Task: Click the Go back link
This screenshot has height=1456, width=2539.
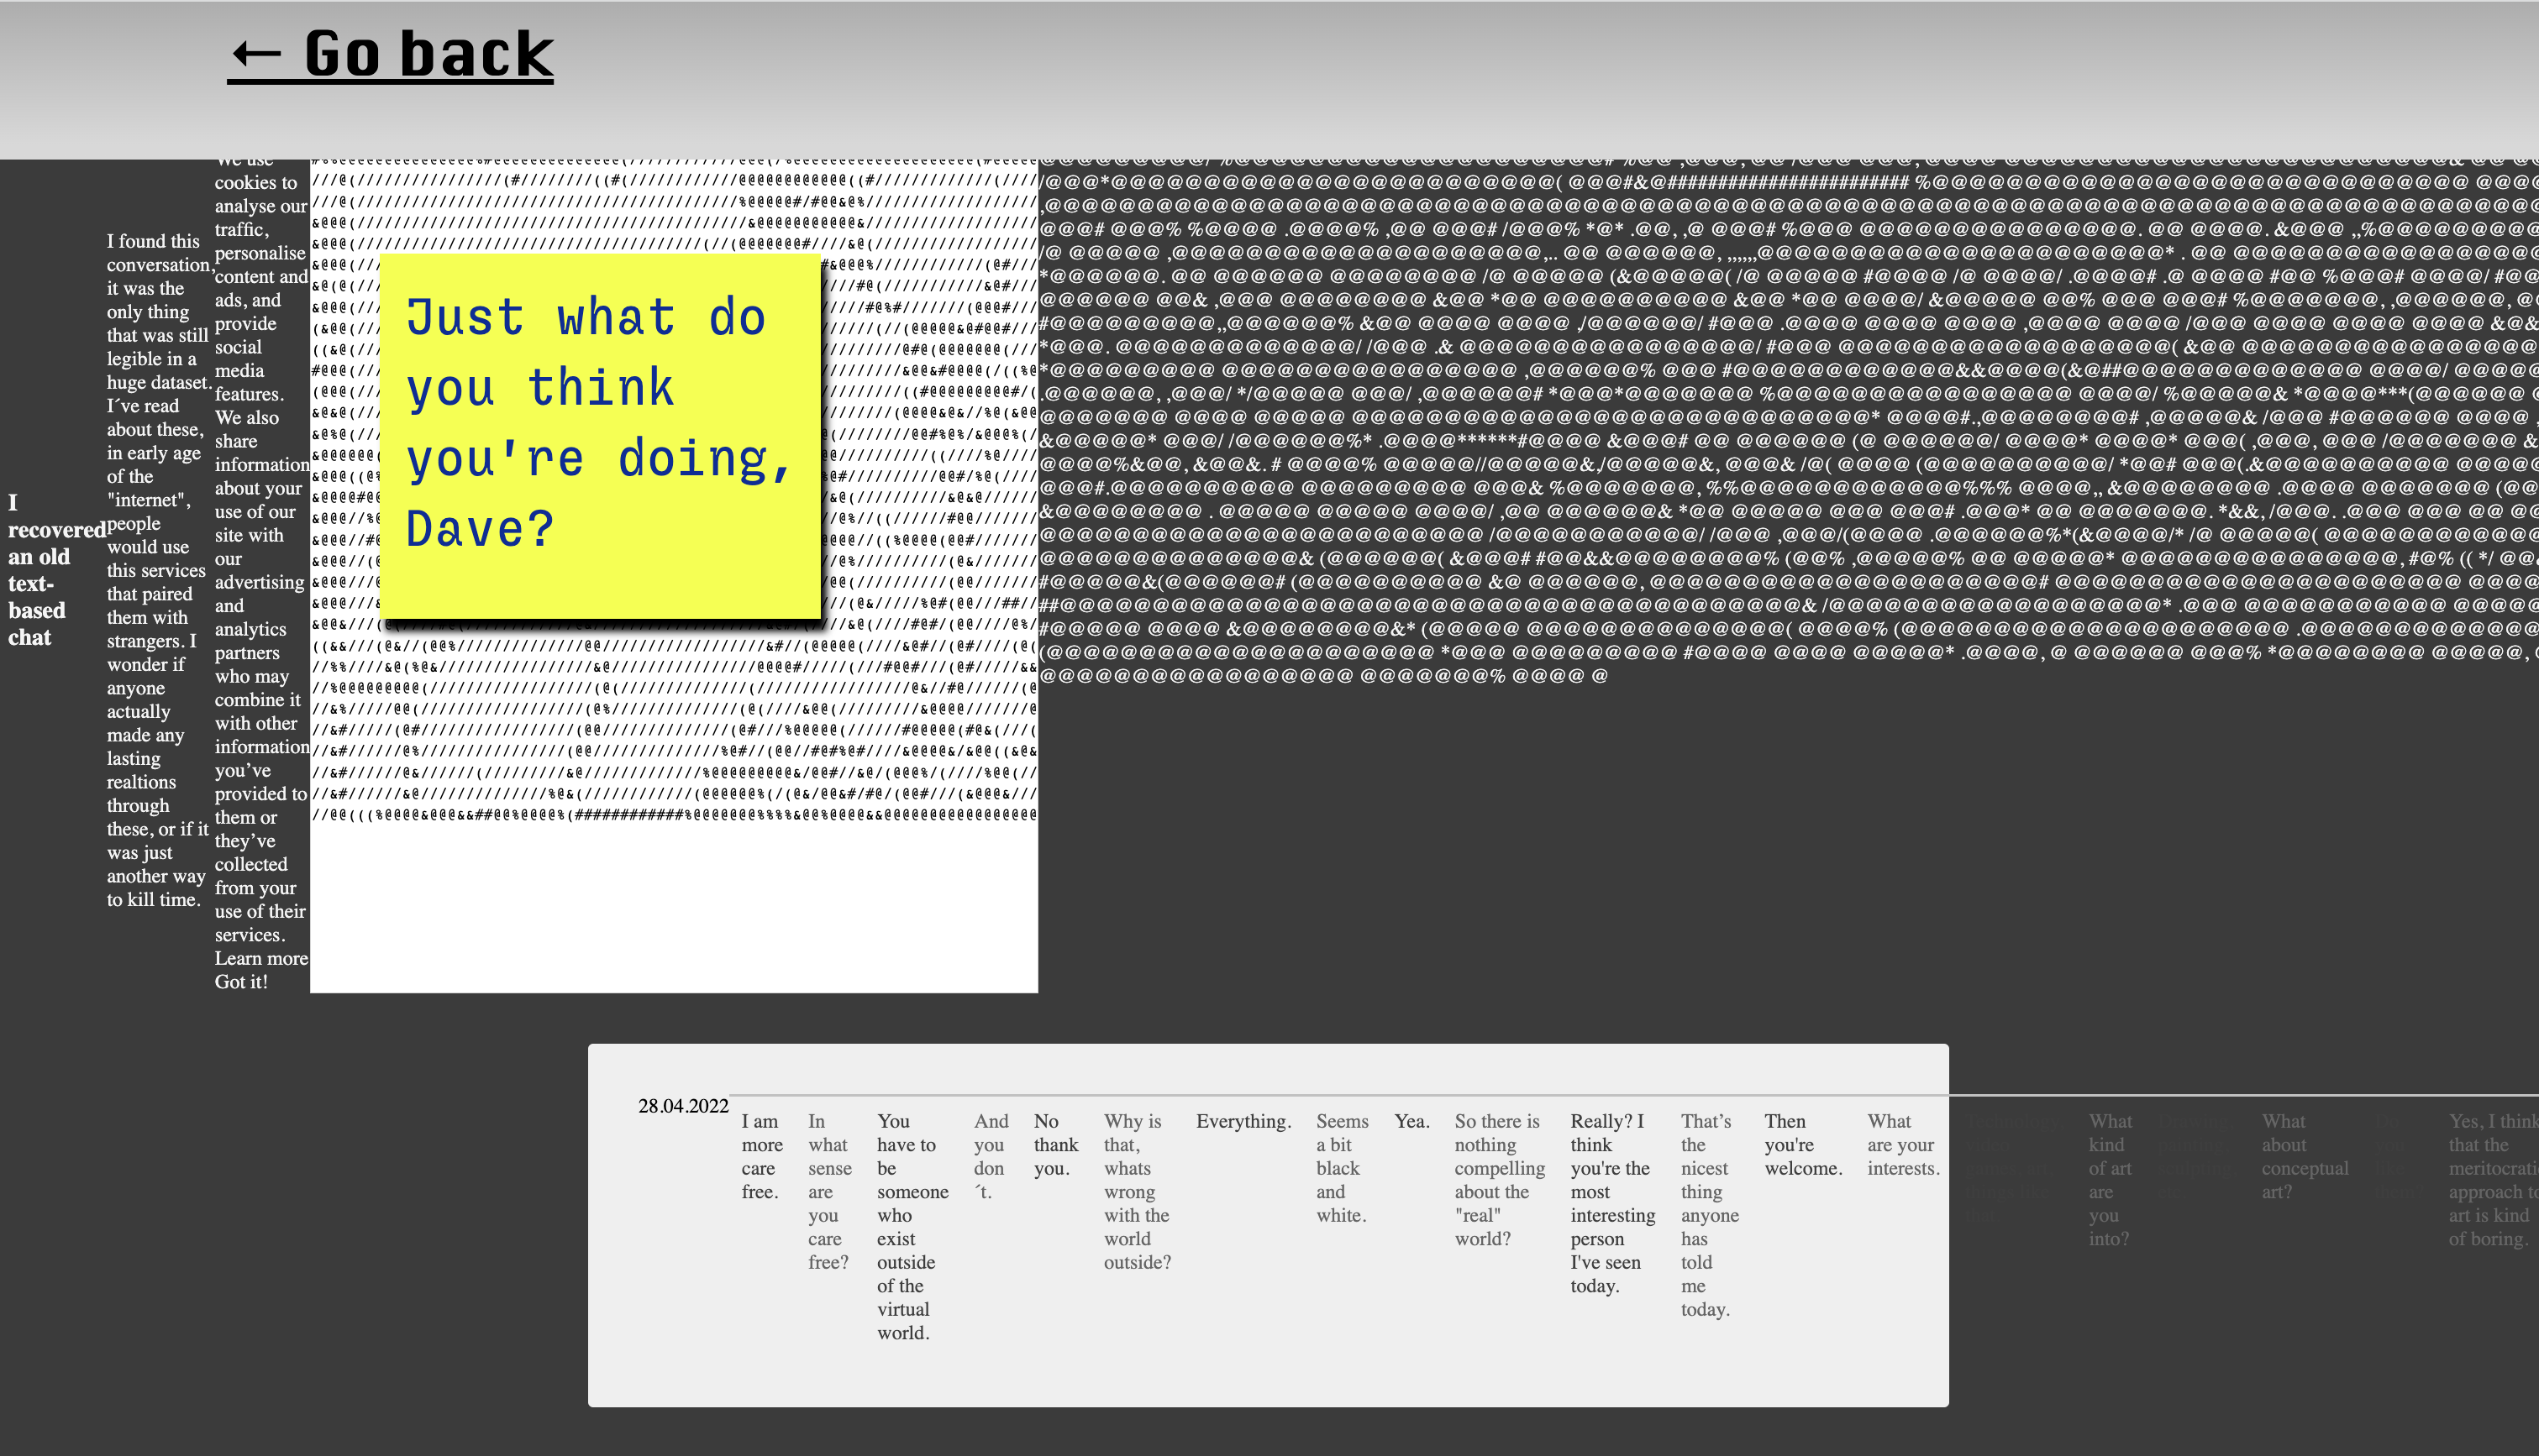Action: point(390,54)
